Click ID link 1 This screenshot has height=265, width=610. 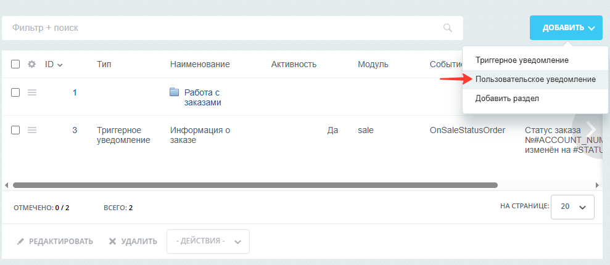pos(75,92)
